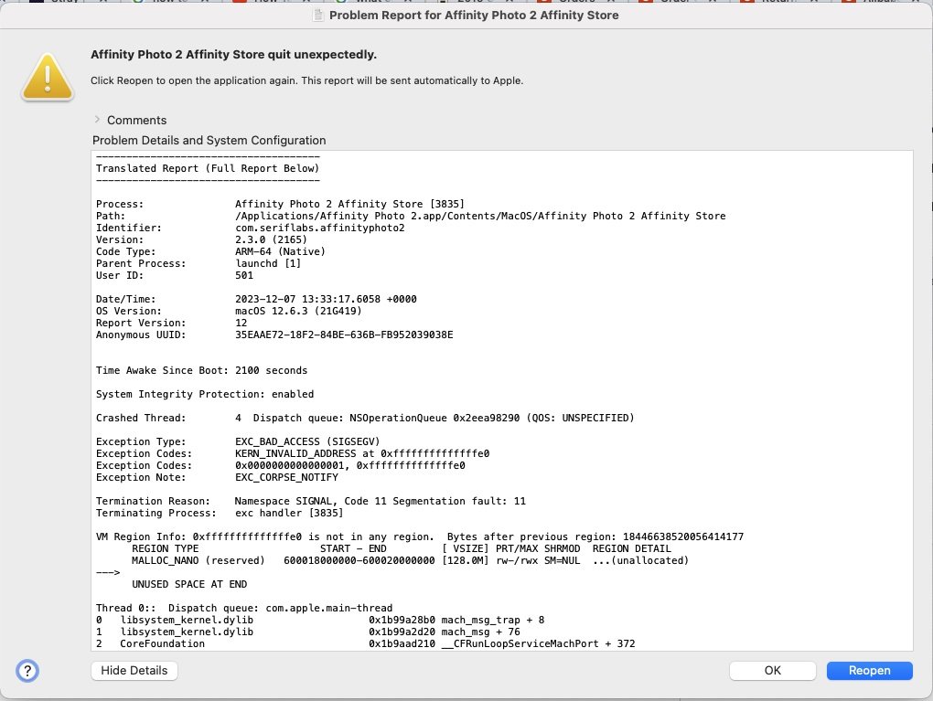Click the Parent Process launchd [1] value

tap(268, 263)
